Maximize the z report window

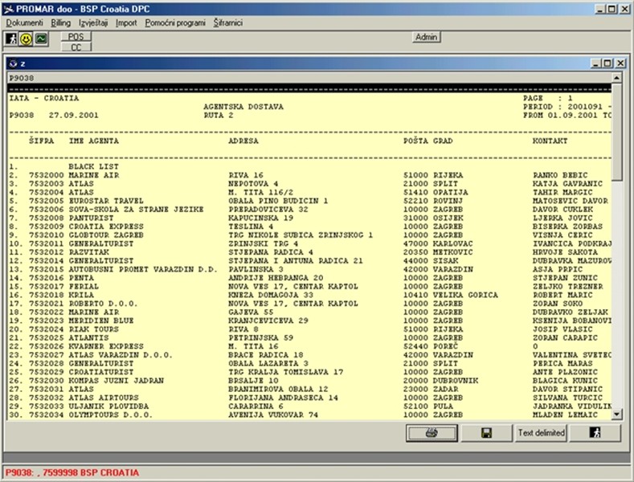607,63
